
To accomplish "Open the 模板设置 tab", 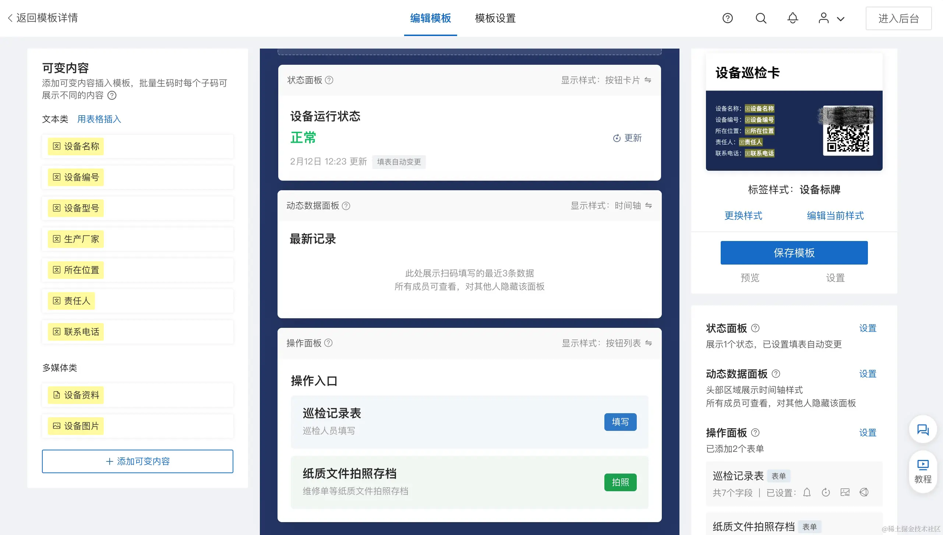I will tap(495, 18).
